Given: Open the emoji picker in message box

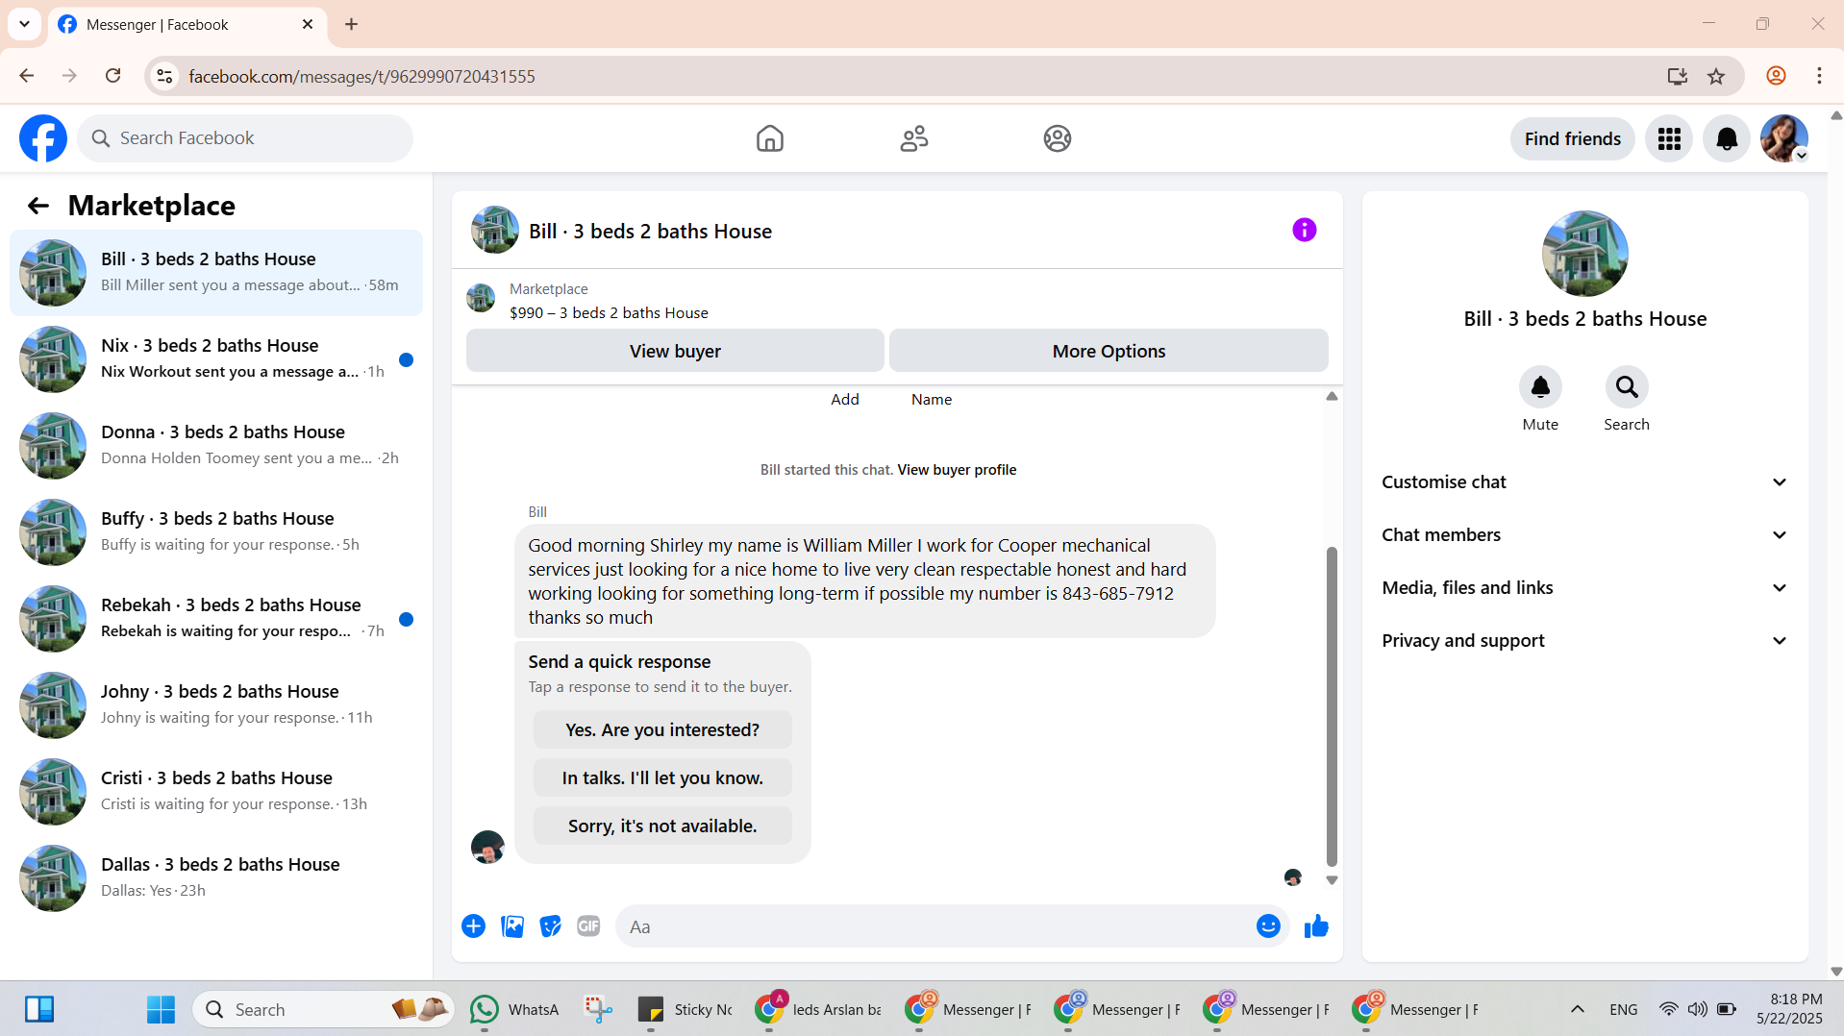Looking at the screenshot, I should click(x=1268, y=926).
